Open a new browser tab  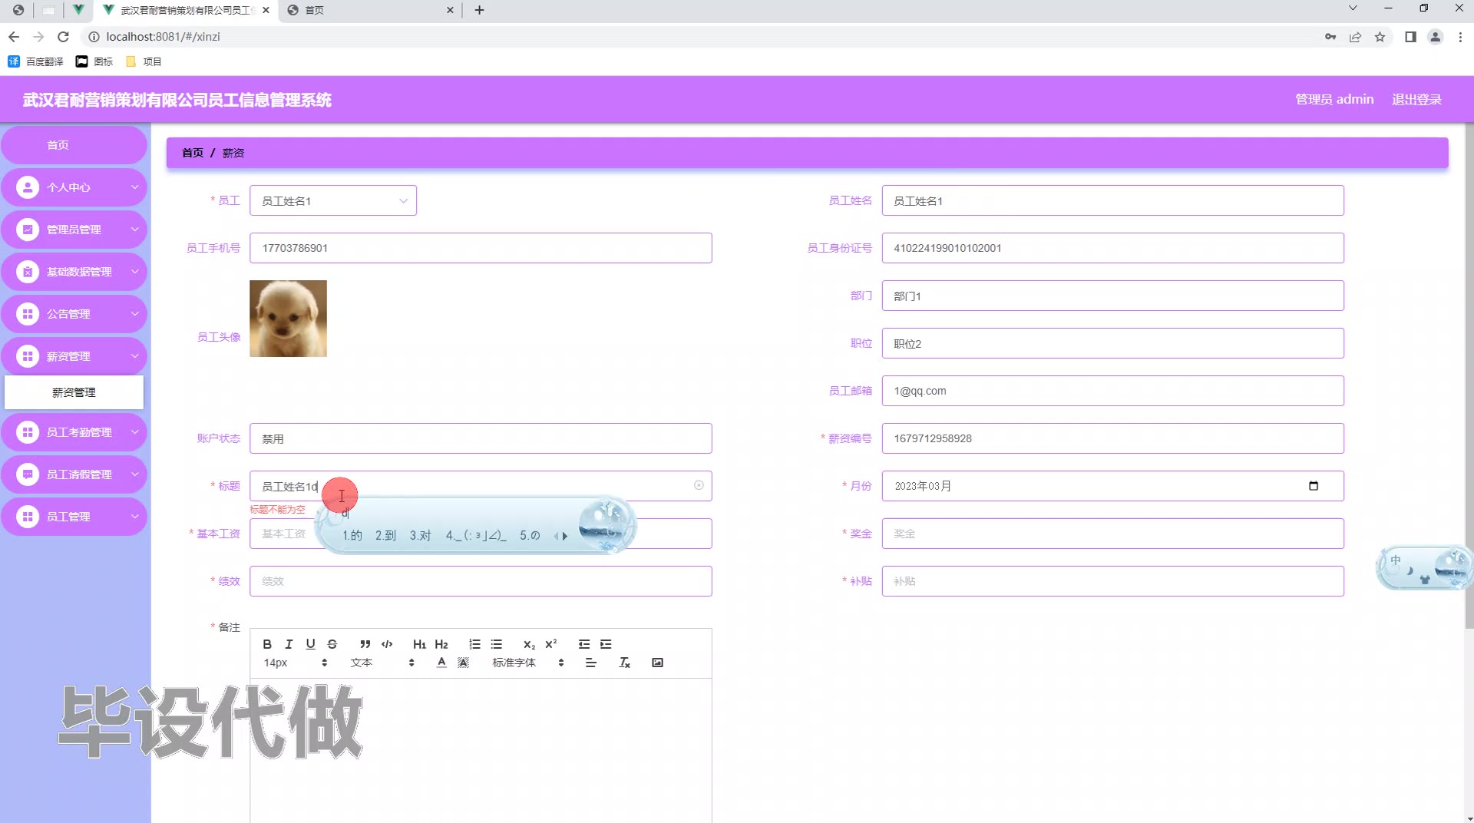pyautogui.click(x=480, y=10)
